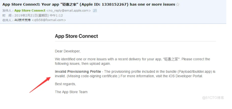Click the green App Store Connect sender name
Screen dimensions: 232x109
(x=30, y=10)
